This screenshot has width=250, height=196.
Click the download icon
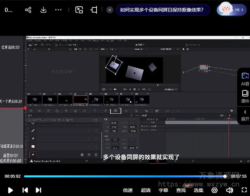point(43,10)
